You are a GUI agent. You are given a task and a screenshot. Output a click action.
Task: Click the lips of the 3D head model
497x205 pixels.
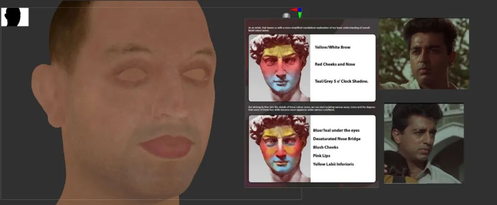pyautogui.click(x=167, y=145)
